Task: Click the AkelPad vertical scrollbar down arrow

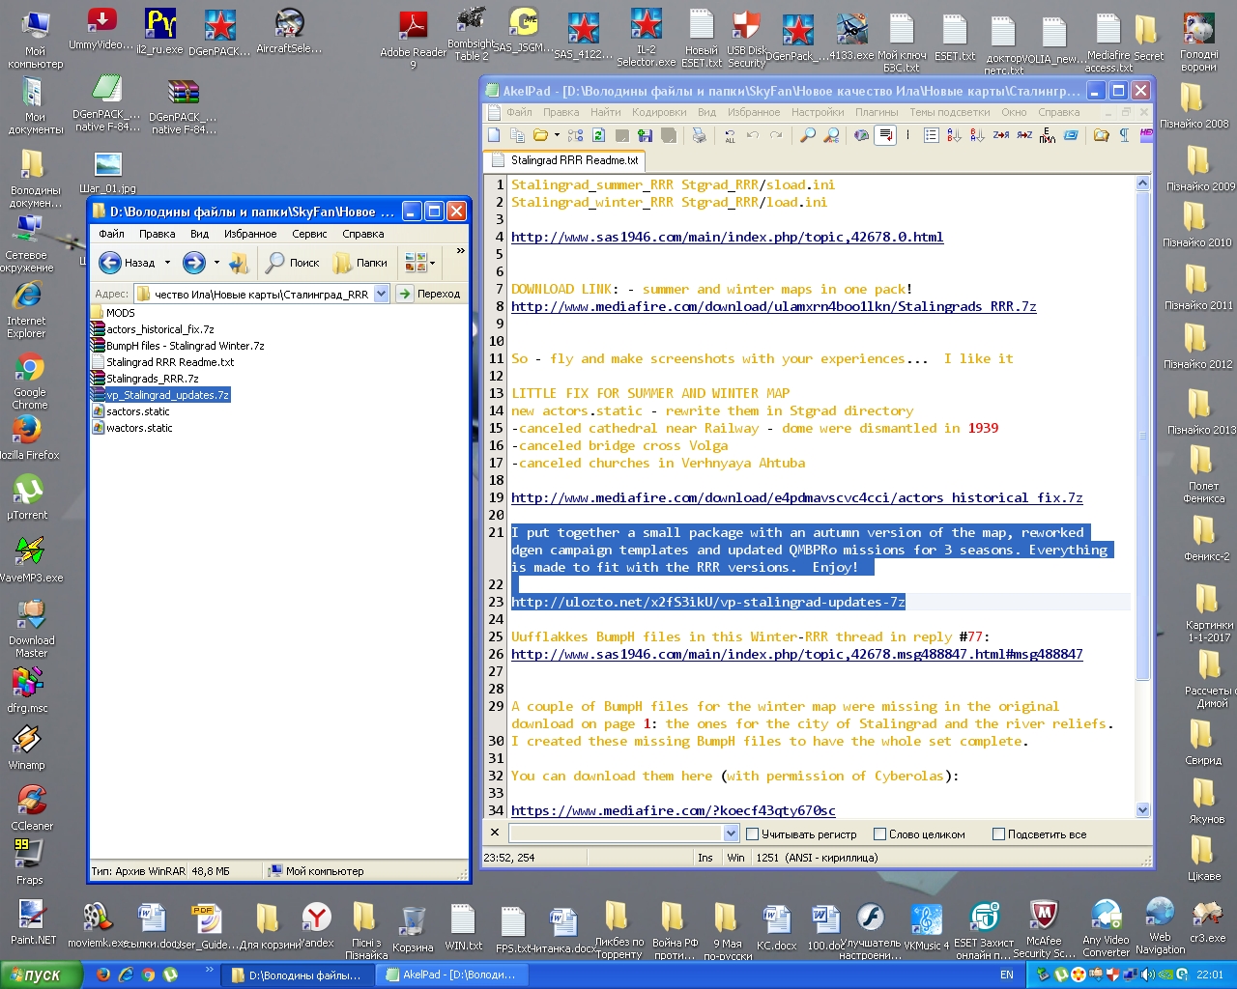Action: point(1142,810)
